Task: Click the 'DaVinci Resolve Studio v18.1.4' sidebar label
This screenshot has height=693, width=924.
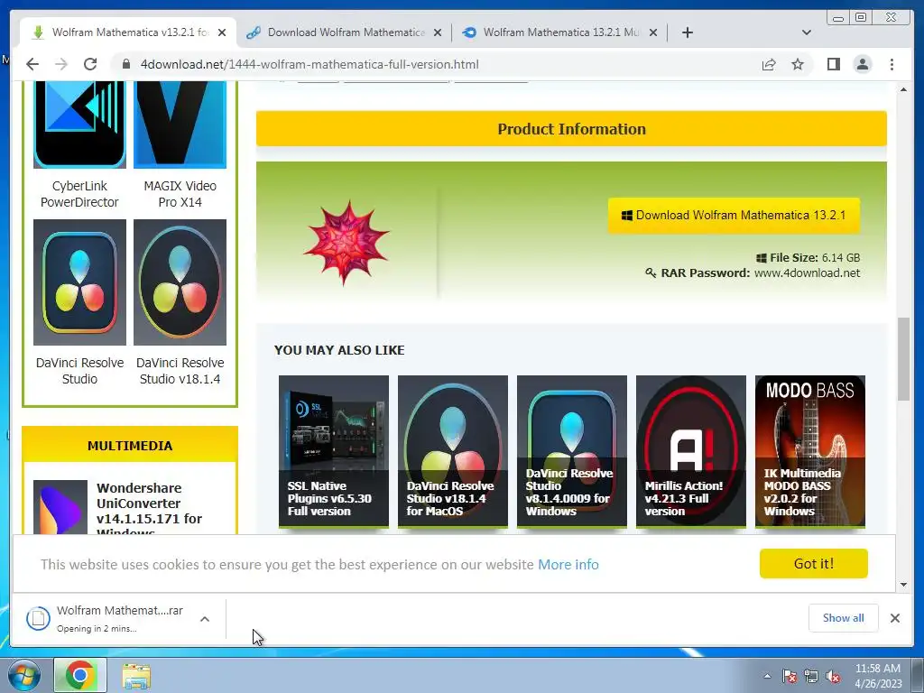Action: pyautogui.click(x=180, y=371)
